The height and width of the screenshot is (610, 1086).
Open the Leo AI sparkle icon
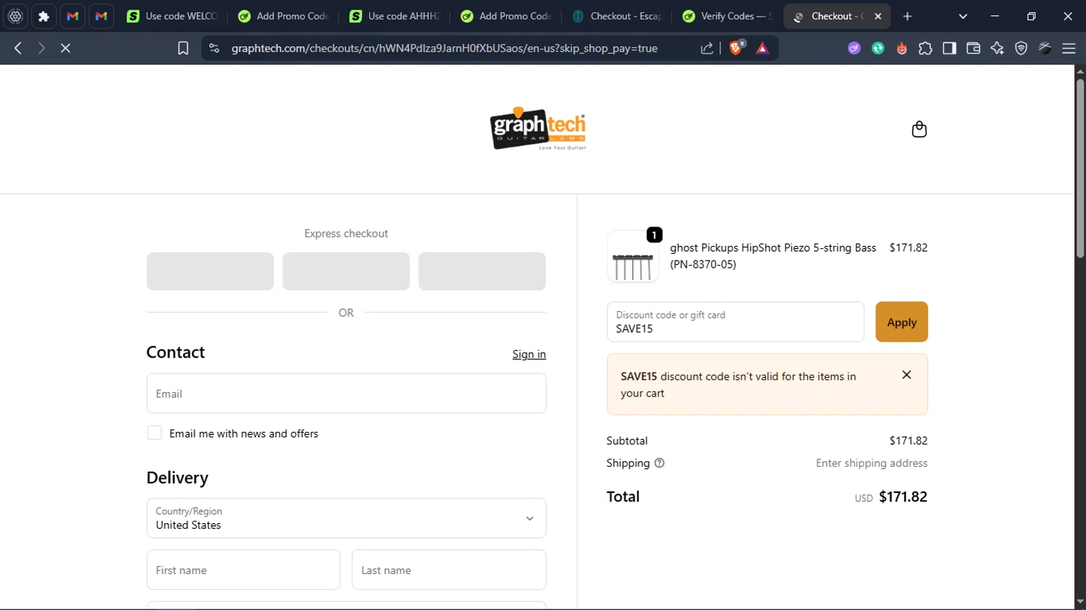pyautogui.click(x=997, y=48)
